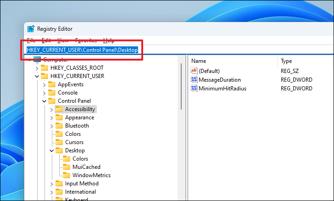The width and height of the screenshot is (334, 201).
Task: Click REG_DWORD type of MessageDuration
Action: pyautogui.click(x=296, y=80)
